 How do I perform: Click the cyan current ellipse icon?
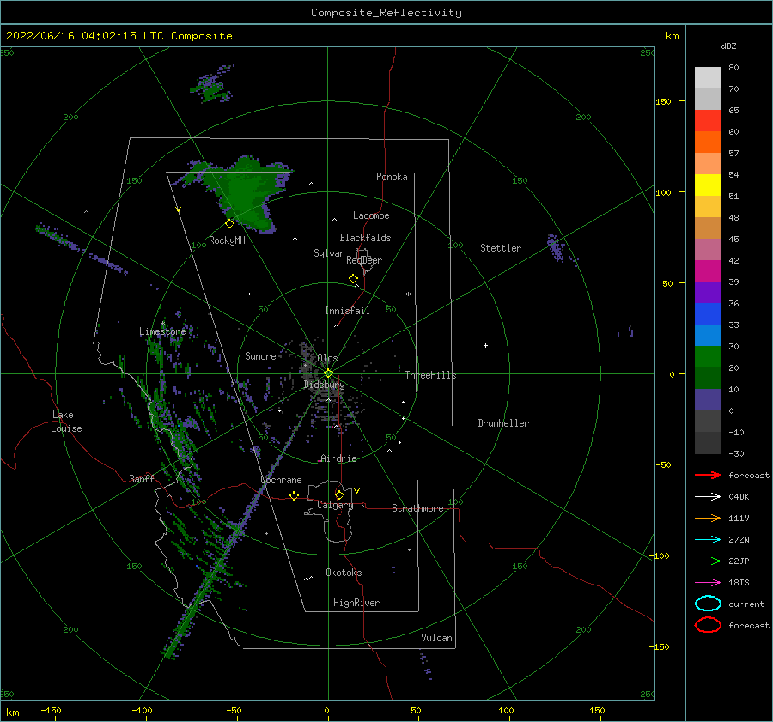point(708,604)
